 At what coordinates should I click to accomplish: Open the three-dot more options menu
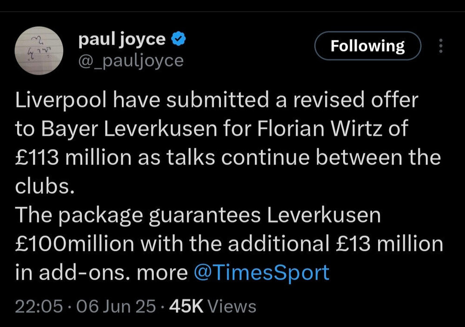tap(440, 46)
